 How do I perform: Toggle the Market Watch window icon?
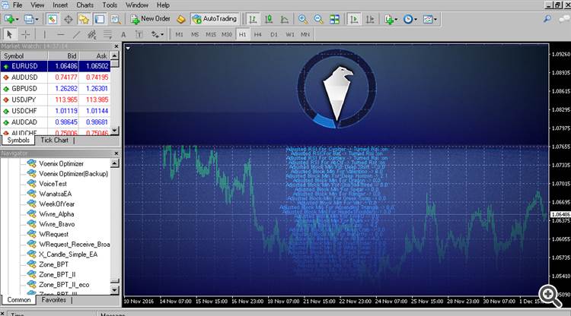[x=53, y=19]
